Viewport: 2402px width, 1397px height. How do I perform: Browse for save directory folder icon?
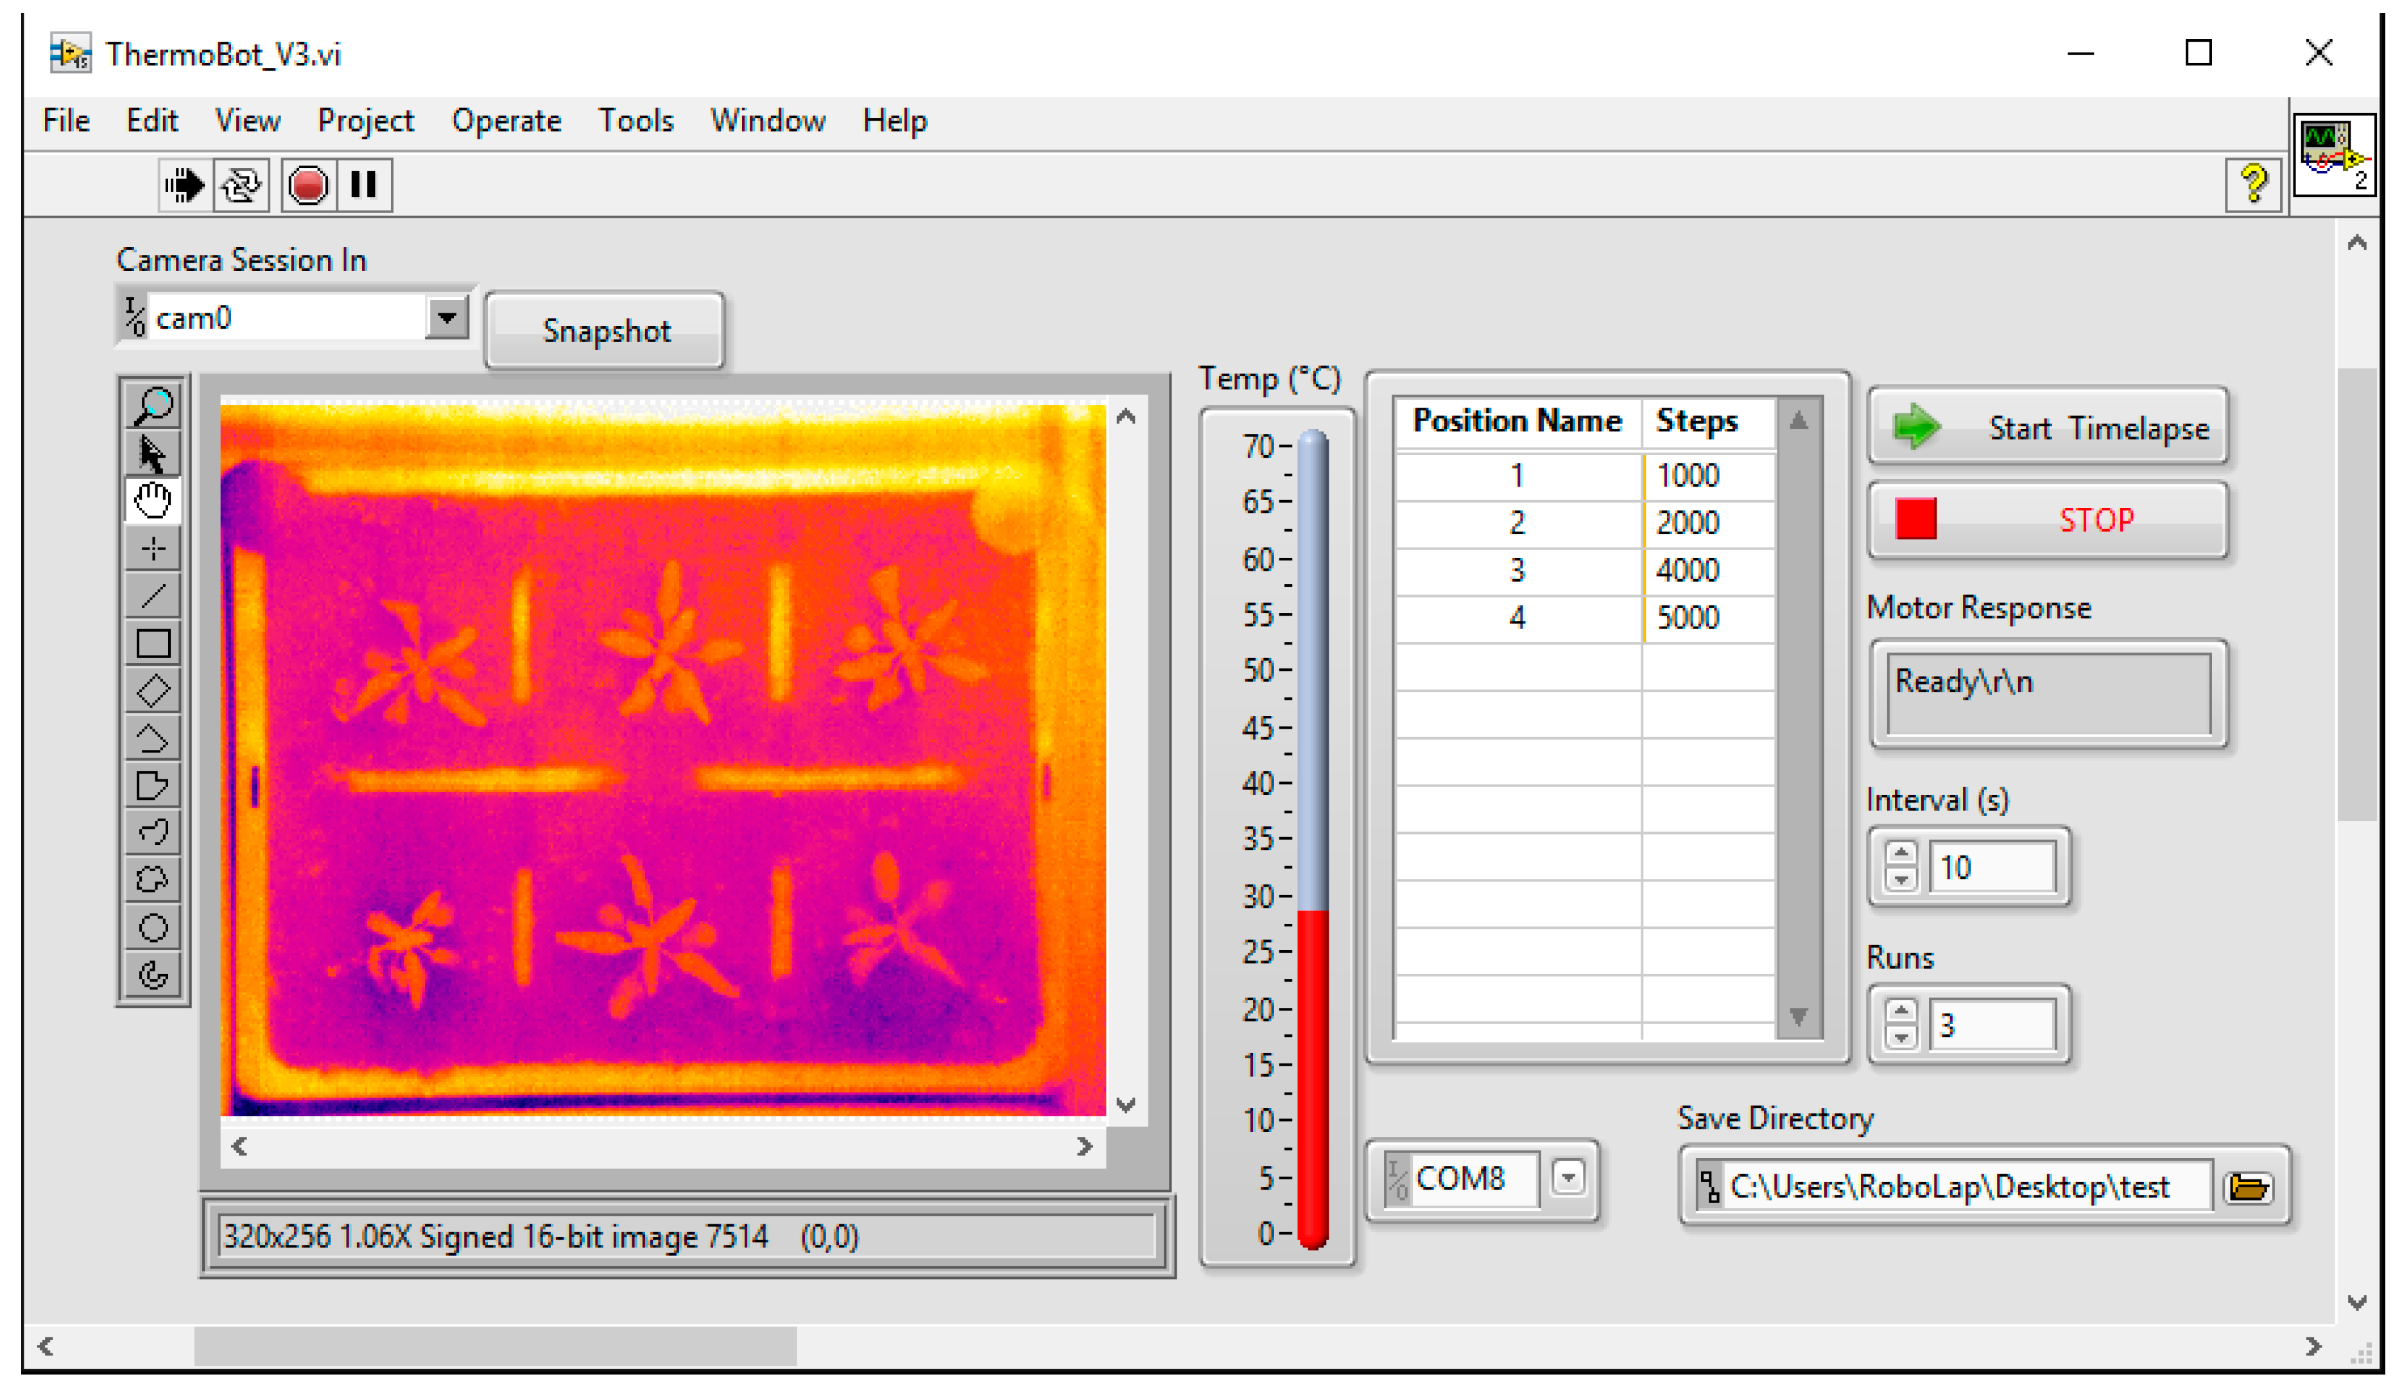coord(2249,1188)
